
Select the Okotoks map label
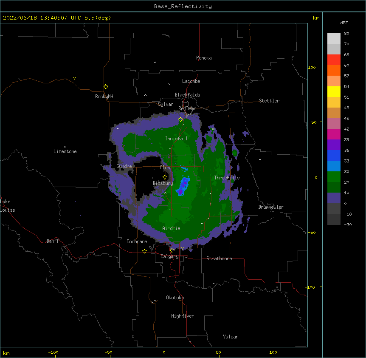click(x=175, y=298)
